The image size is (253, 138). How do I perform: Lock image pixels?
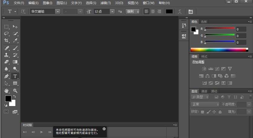click(209, 112)
